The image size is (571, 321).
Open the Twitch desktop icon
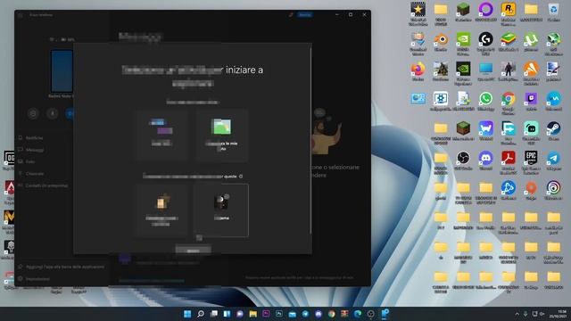coord(531,99)
